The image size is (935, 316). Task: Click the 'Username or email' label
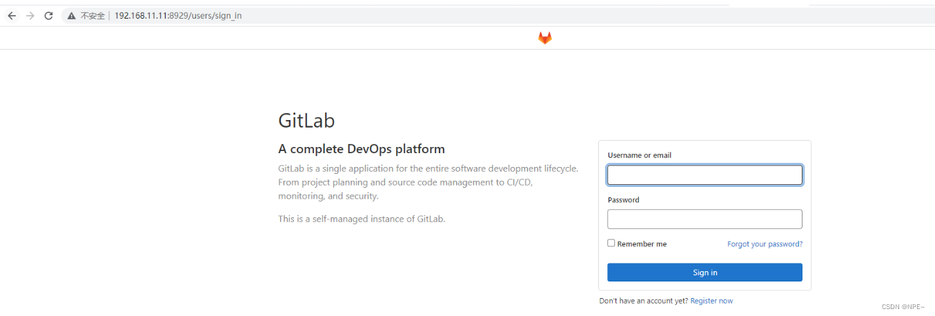pos(639,155)
